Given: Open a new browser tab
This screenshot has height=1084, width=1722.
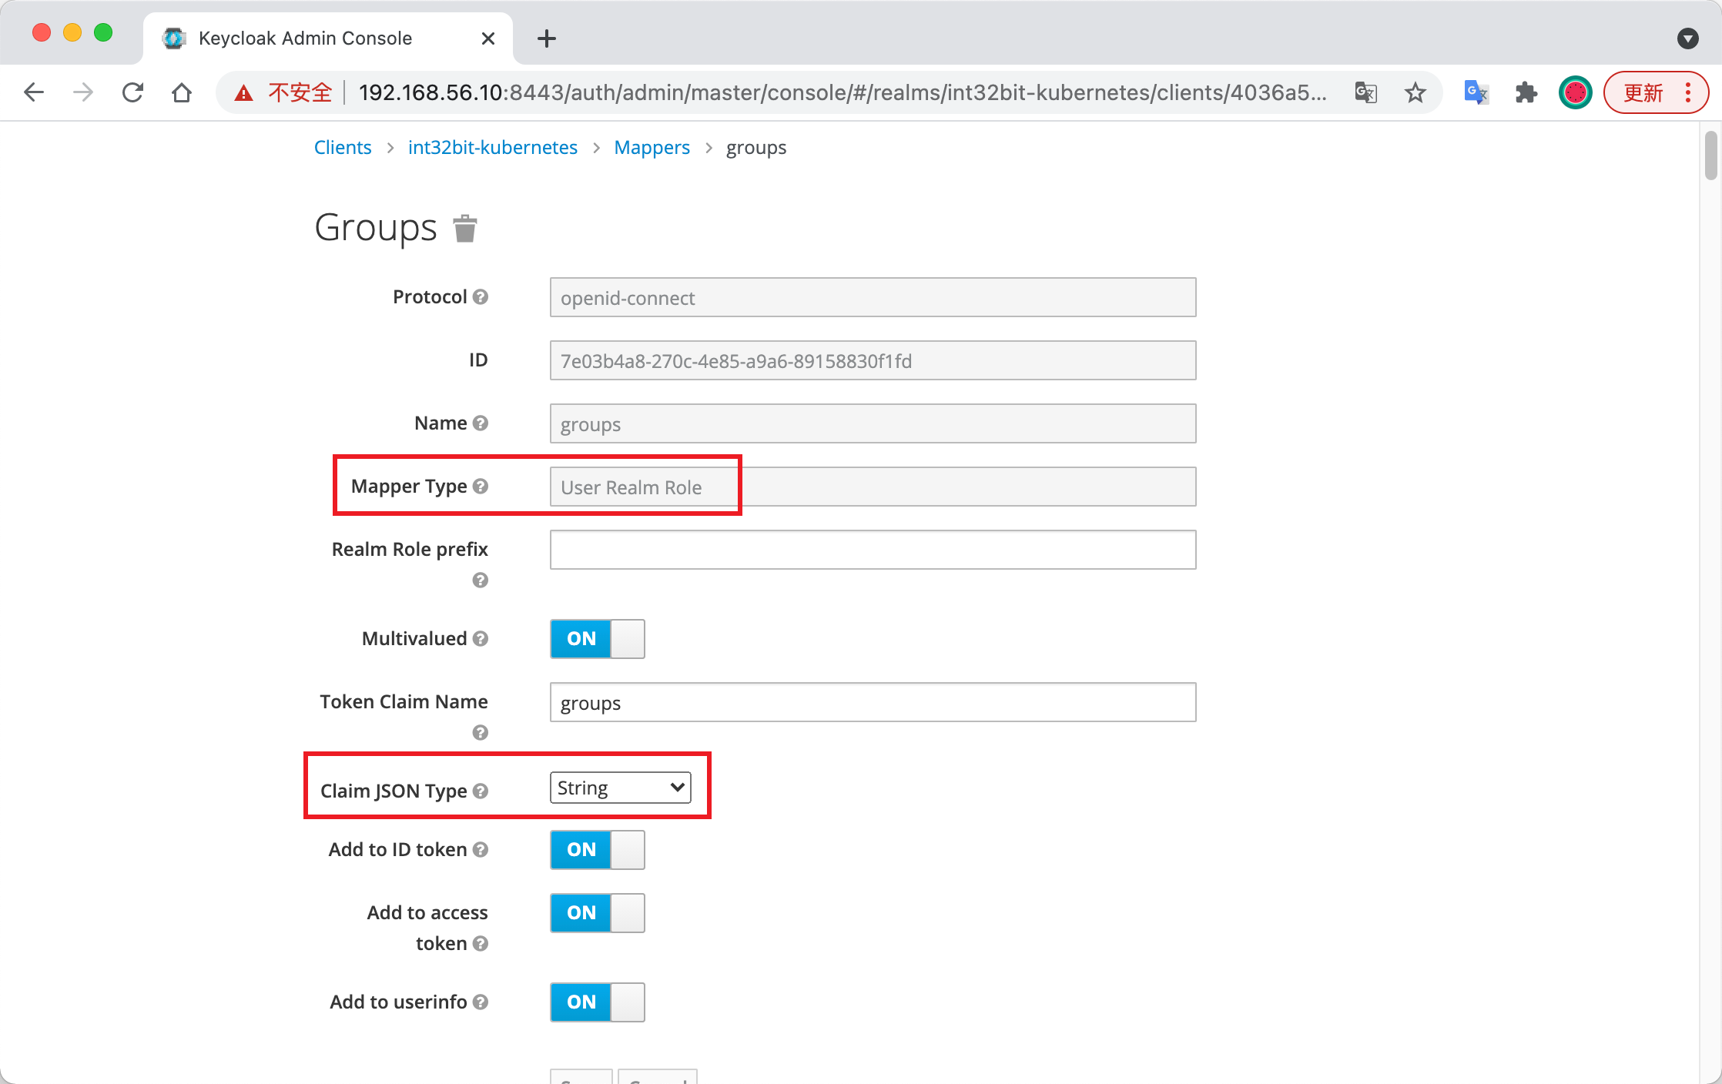Looking at the screenshot, I should point(546,38).
